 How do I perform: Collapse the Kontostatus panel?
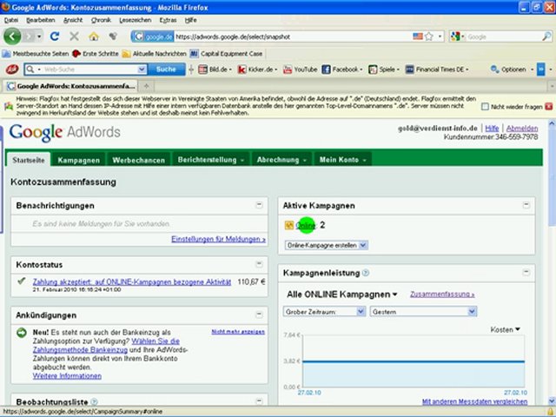pyautogui.click(x=259, y=262)
